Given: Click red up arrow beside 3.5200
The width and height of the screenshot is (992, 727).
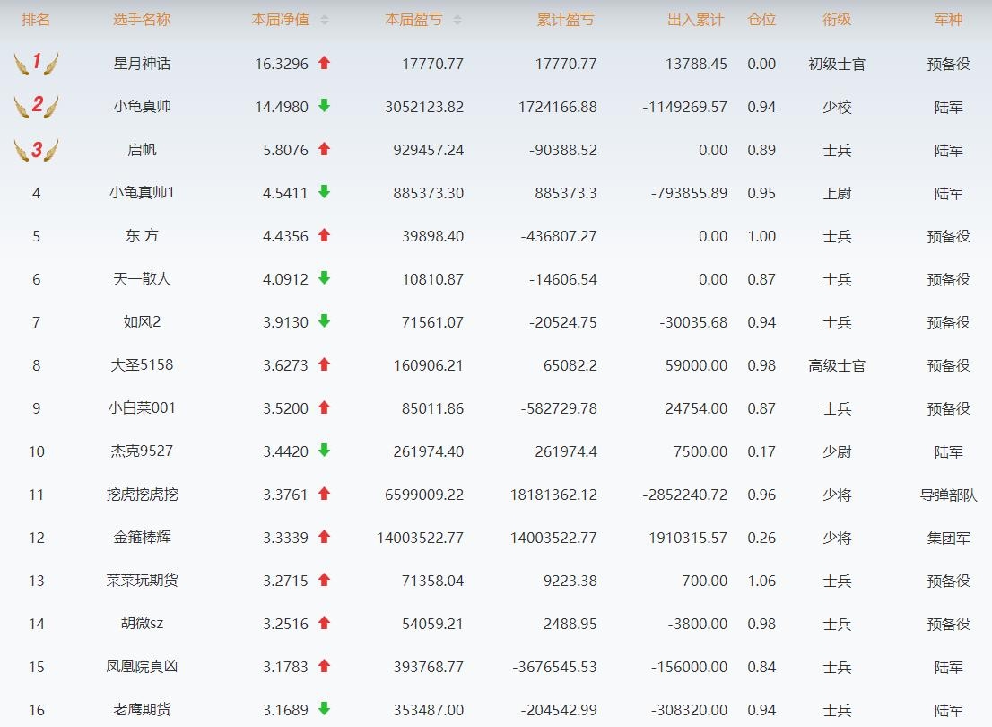Looking at the screenshot, I should 325,407.
